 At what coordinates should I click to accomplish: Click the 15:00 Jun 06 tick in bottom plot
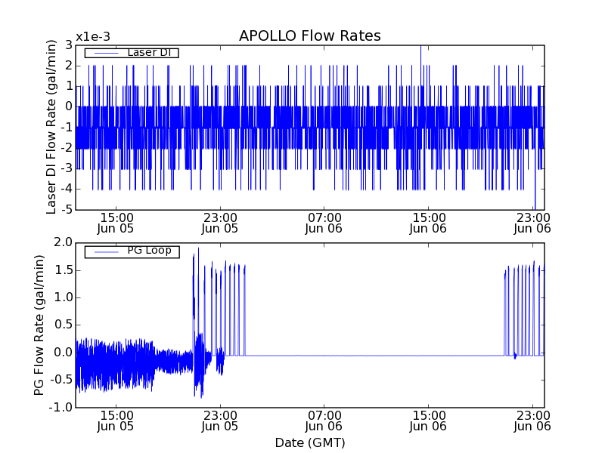428,421
